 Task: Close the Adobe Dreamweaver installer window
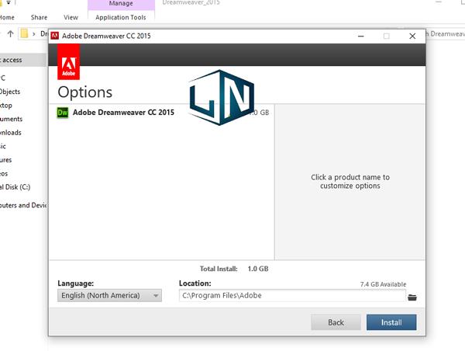click(412, 36)
